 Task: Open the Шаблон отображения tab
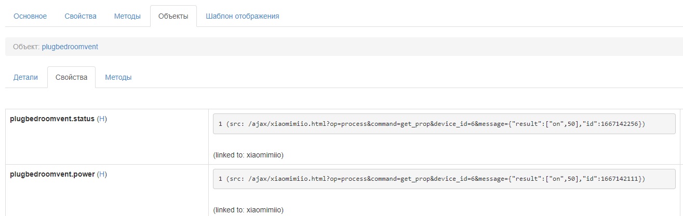(x=243, y=16)
